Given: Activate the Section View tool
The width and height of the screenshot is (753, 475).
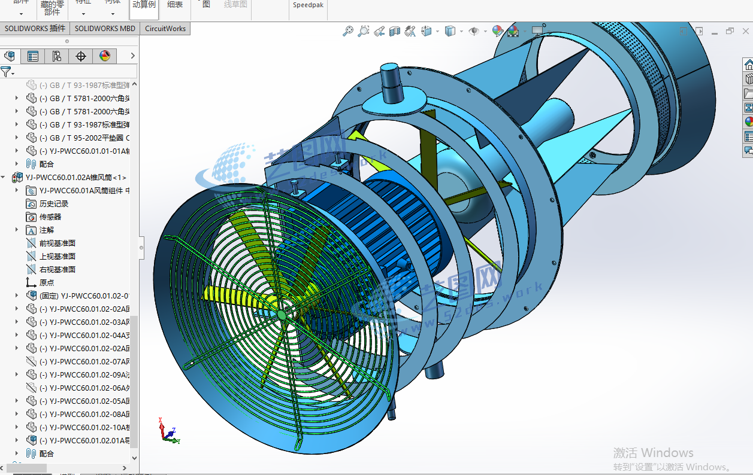Looking at the screenshot, I should [395, 31].
